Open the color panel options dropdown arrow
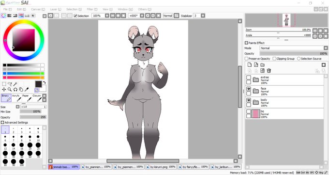This screenshot has width=329, height=175. pyautogui.click(x=45, y=16)
